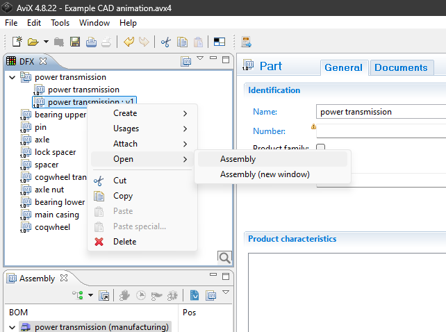Click the green tree structure icon in Assembly
This screenshot has width=446, height=332.
click(77, 295)
